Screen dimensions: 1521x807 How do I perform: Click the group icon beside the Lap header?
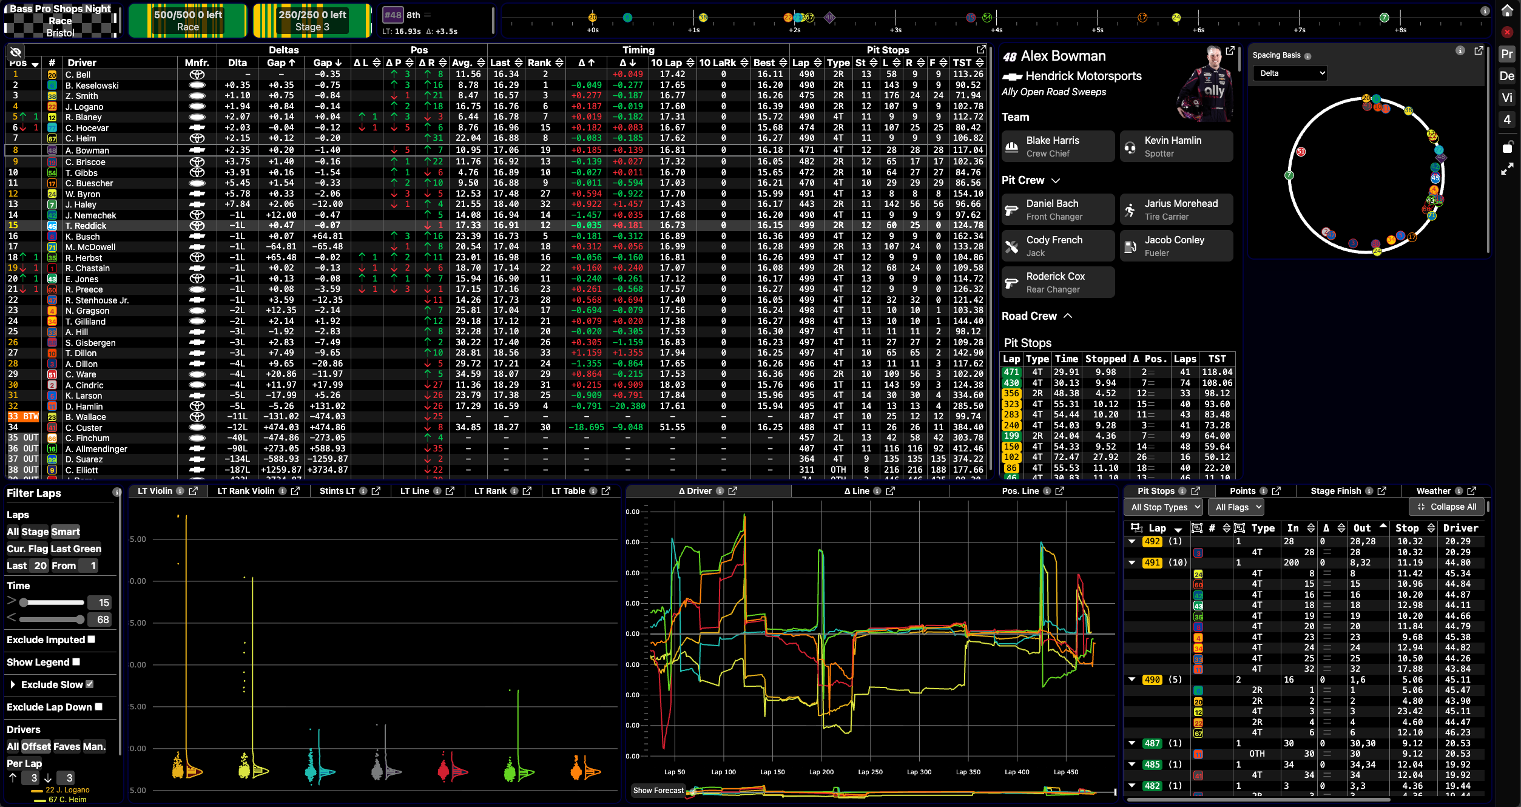coord(1136,528)
